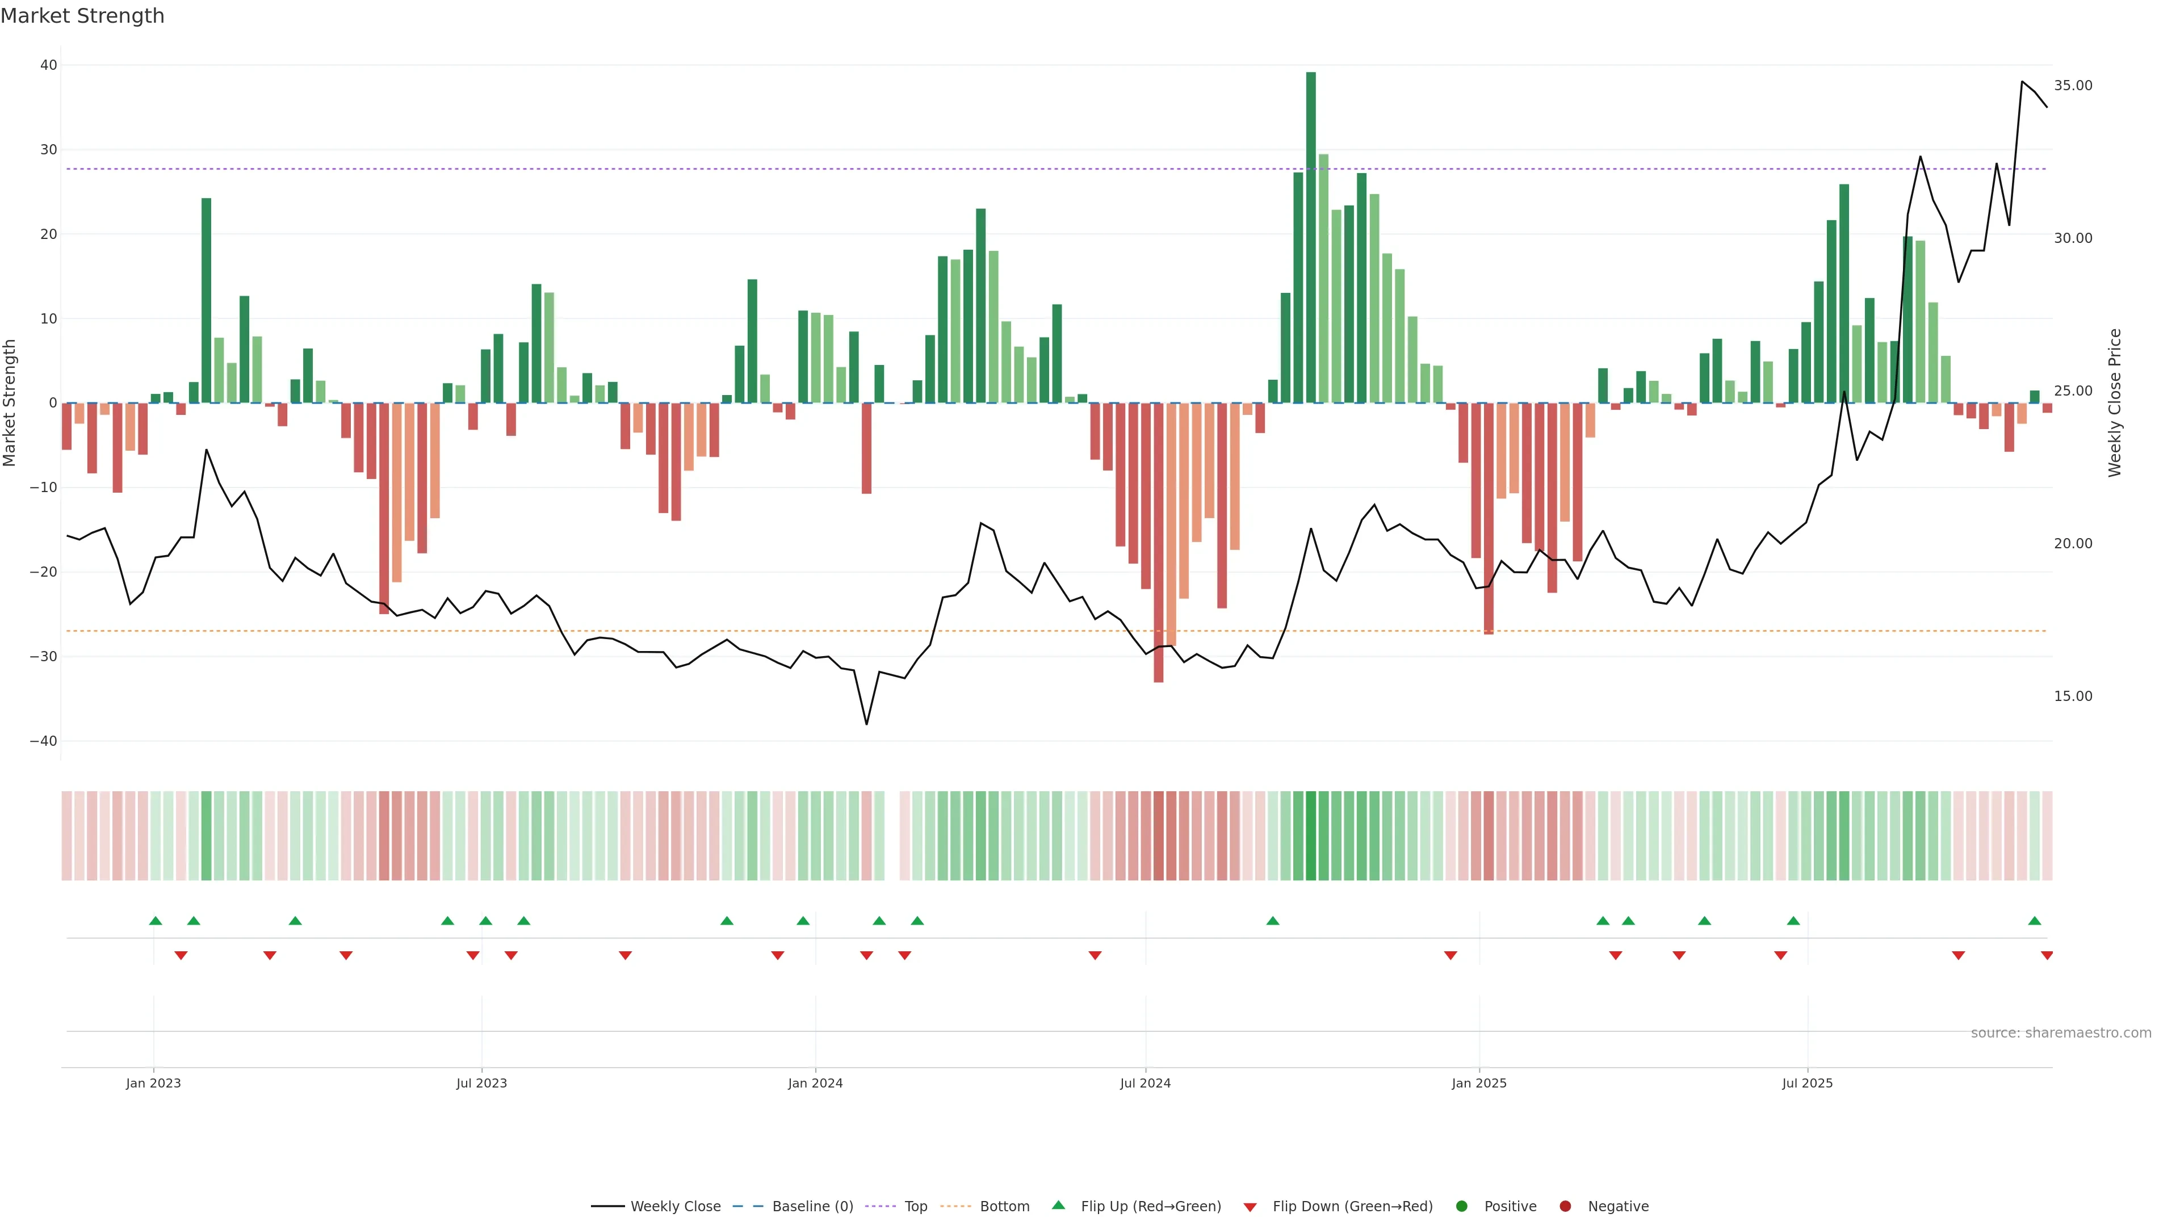Click the first green flip-up triangle marker

(x=156, y=921)
